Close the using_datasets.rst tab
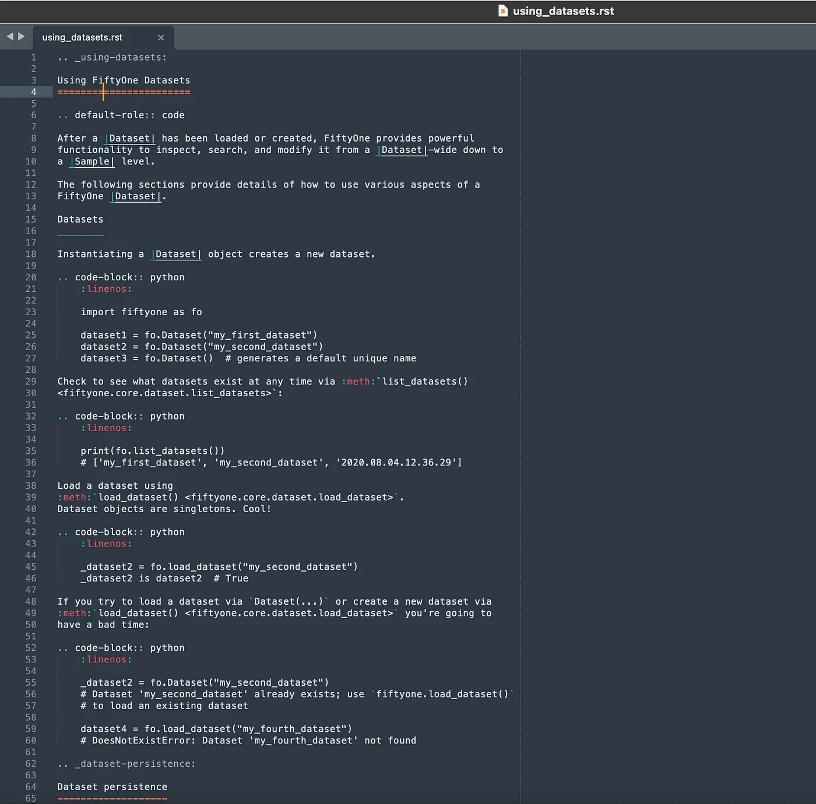Viewport: 816px width, 804px height. (x=161, y=38)
